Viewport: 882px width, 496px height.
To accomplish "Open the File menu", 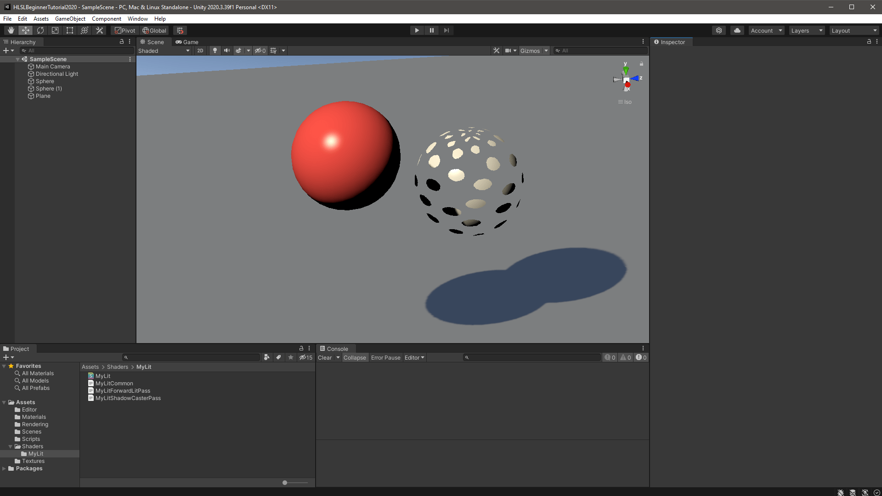I will [7, 19].
